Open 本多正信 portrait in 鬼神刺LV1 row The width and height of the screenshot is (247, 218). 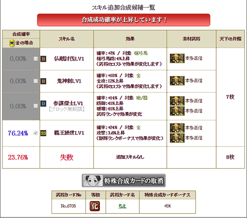click(177, 81)
